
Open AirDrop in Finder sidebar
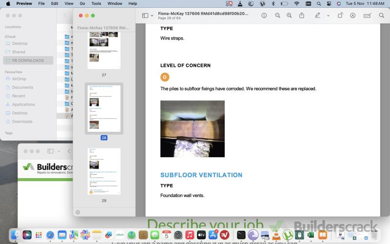tap(19, 79)
